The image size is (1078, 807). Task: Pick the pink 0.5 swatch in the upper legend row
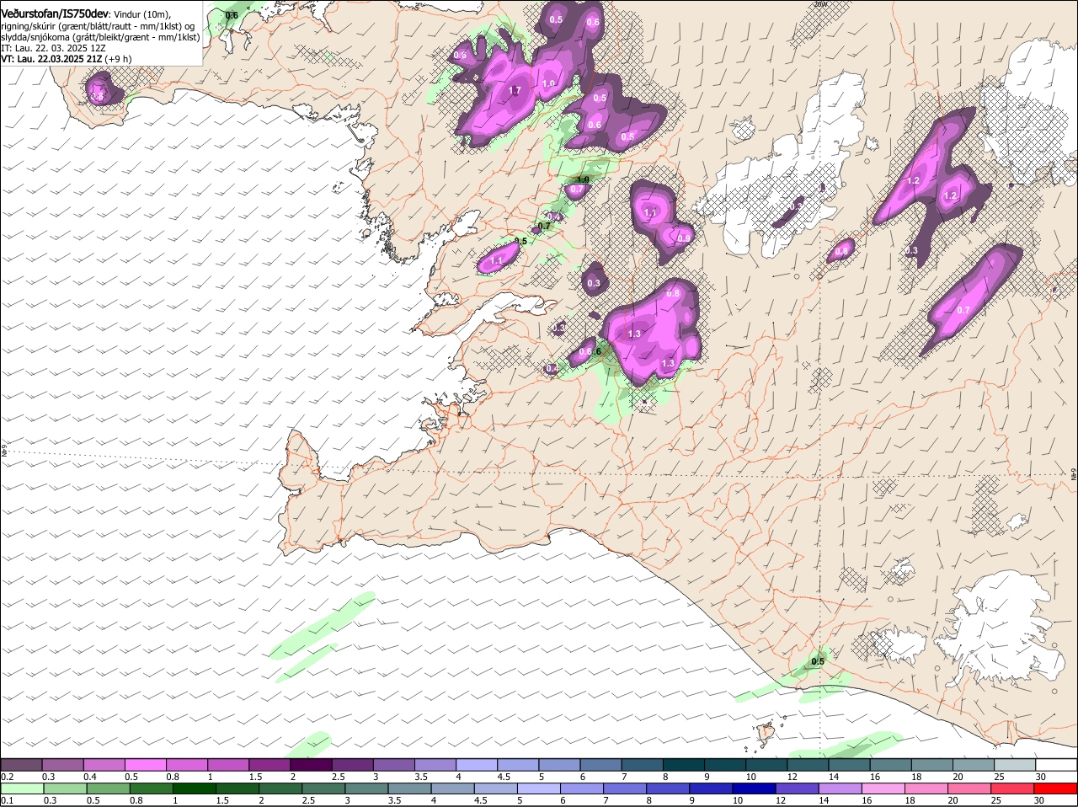click(145, 764)
